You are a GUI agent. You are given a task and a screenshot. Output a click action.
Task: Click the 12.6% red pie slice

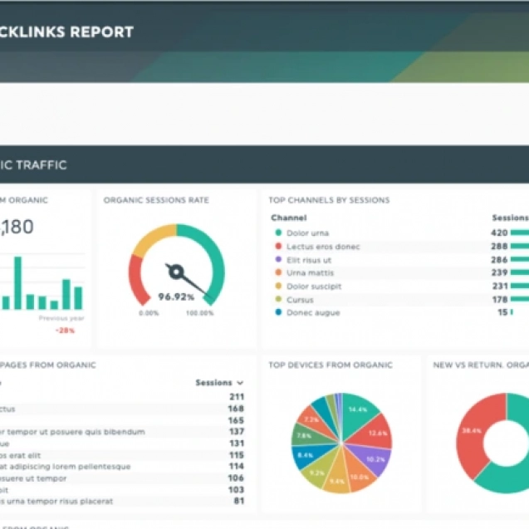coord(376,433)
